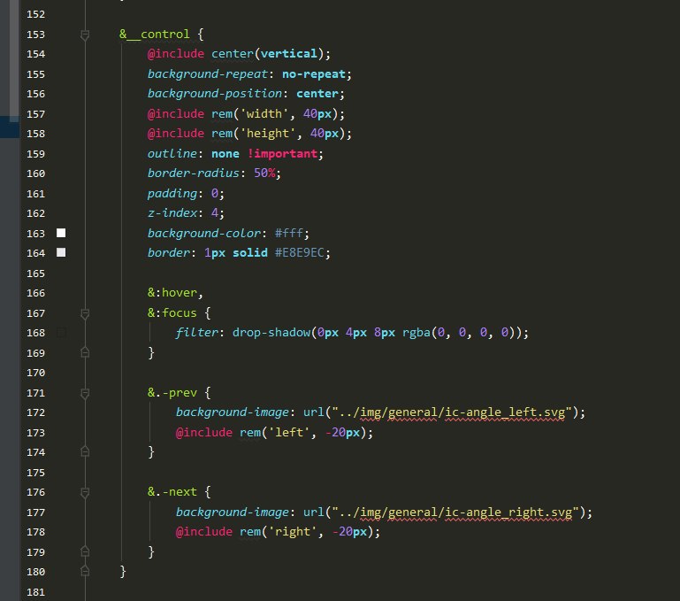Click the 'background-position' property

[x=215, y=94]
